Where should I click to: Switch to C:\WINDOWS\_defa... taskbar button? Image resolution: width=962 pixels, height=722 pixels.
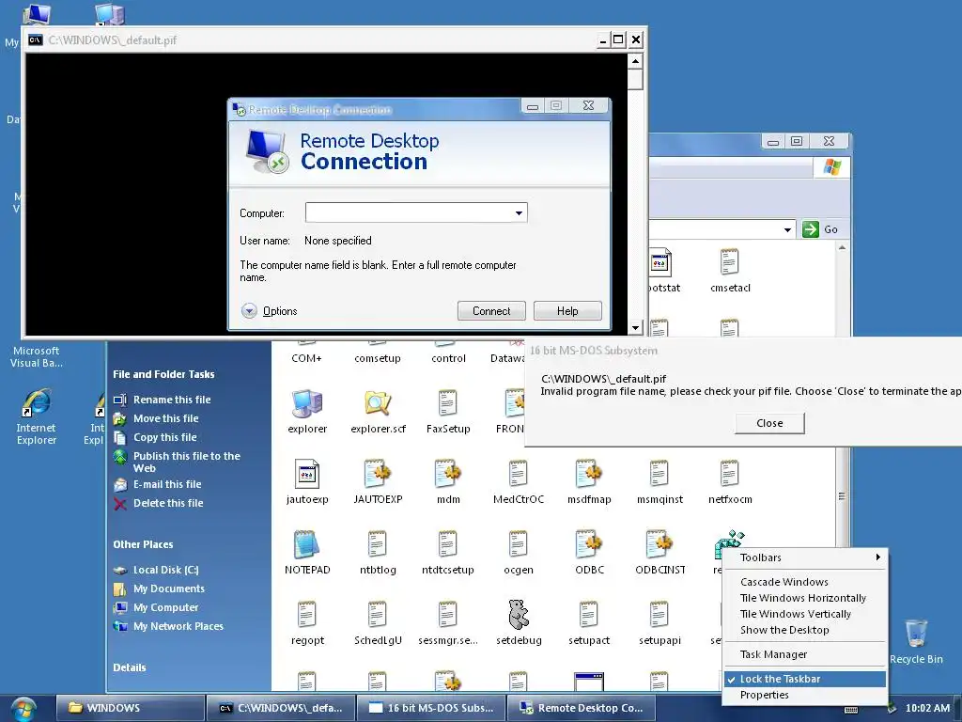281,708
